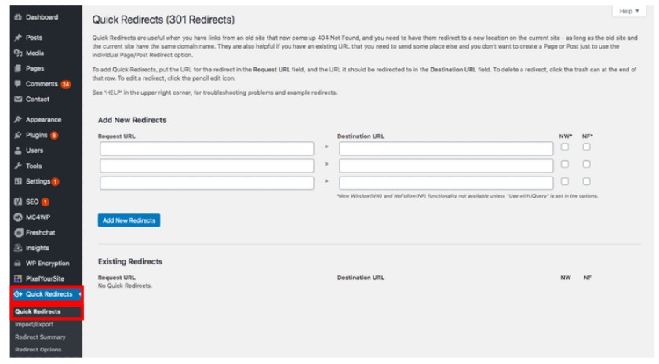Click the Dashboard gauge icon

coord(17,17)
